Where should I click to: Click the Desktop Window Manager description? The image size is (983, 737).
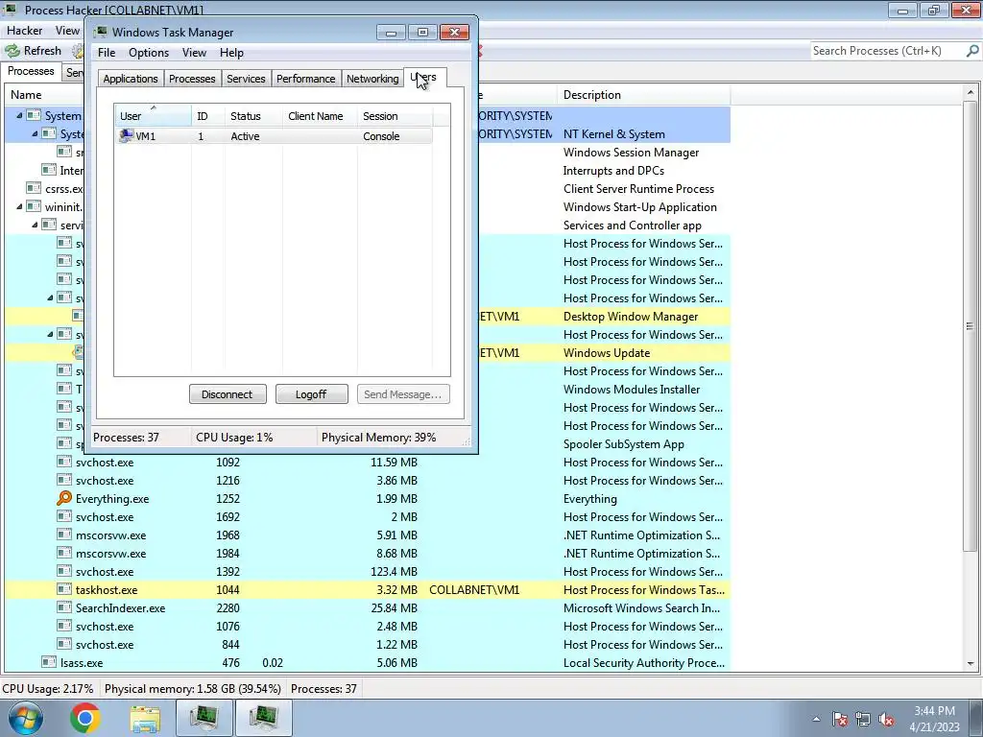(631, 317)
